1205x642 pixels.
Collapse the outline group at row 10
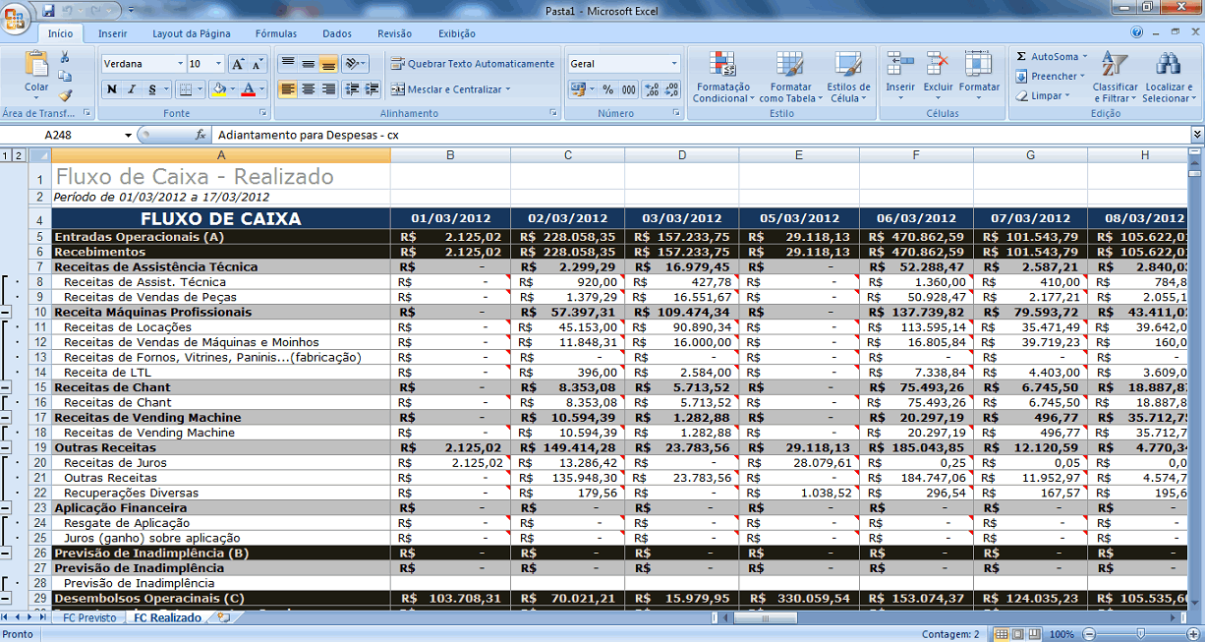(6, 312)
